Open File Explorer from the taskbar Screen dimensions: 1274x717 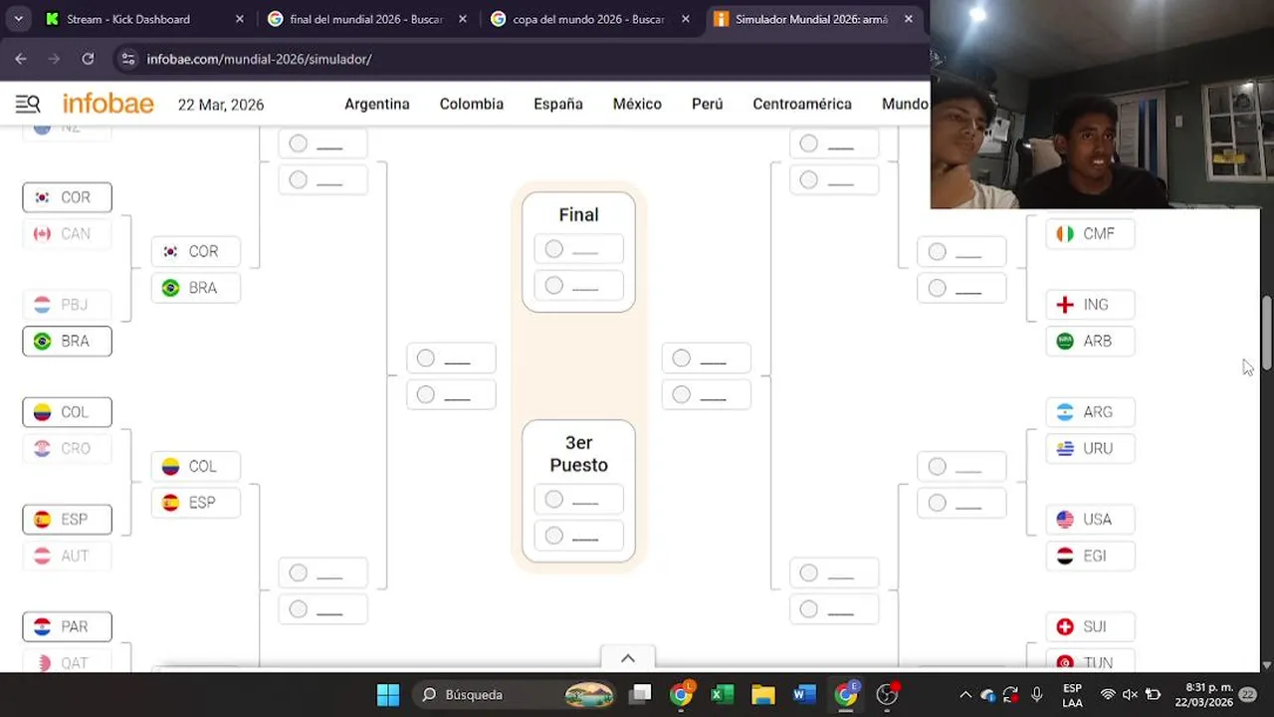(763, 695)
